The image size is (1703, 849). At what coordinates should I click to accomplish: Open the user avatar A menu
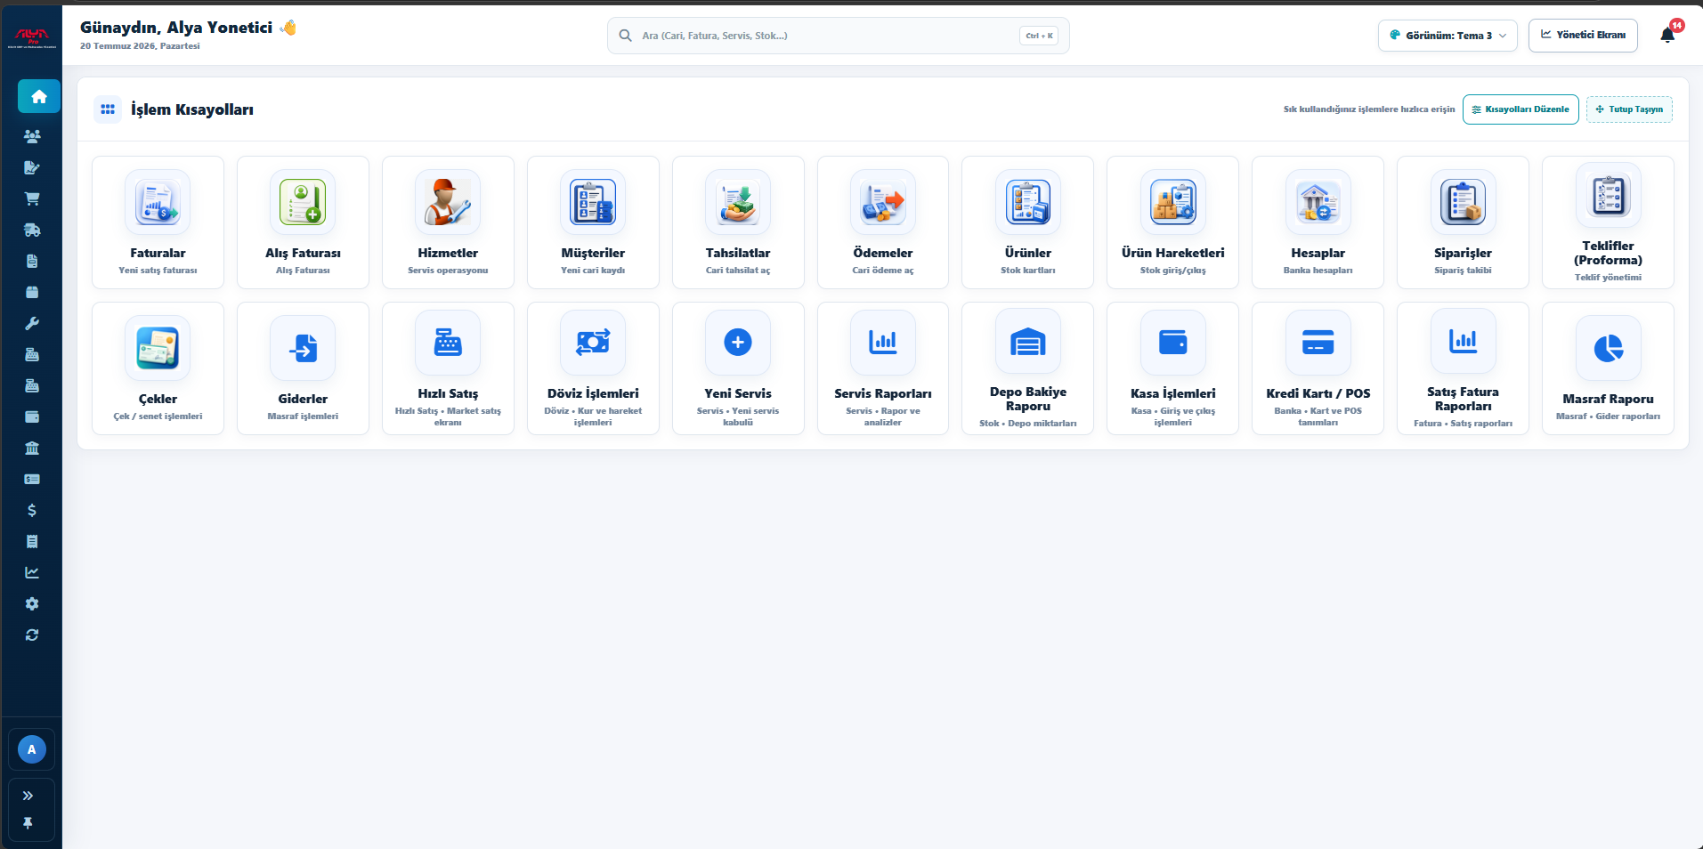(32, 749)
